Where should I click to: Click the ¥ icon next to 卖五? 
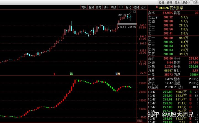point(156,17)
